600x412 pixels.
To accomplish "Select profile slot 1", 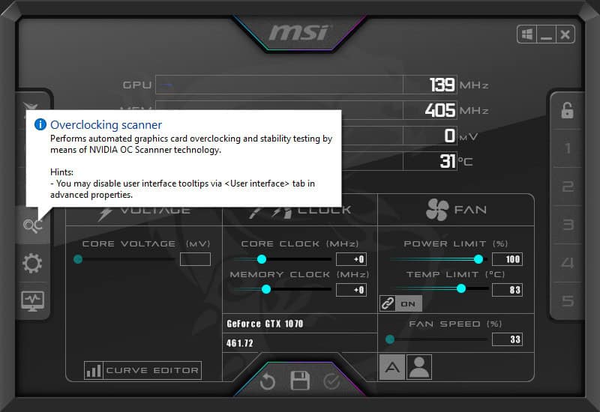I will [568, 148].
